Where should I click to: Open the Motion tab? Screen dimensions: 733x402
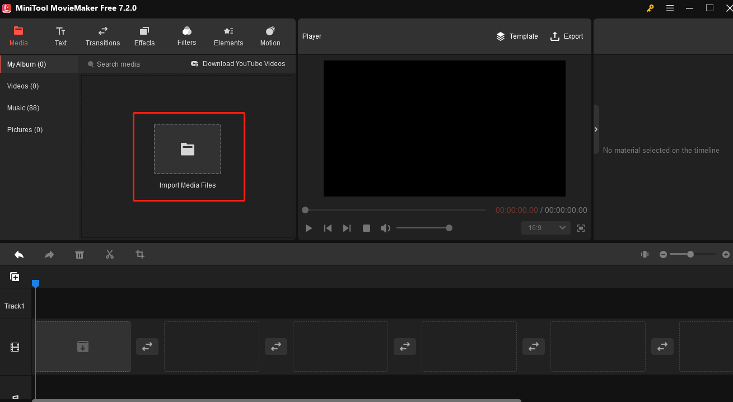click(270, 36)
